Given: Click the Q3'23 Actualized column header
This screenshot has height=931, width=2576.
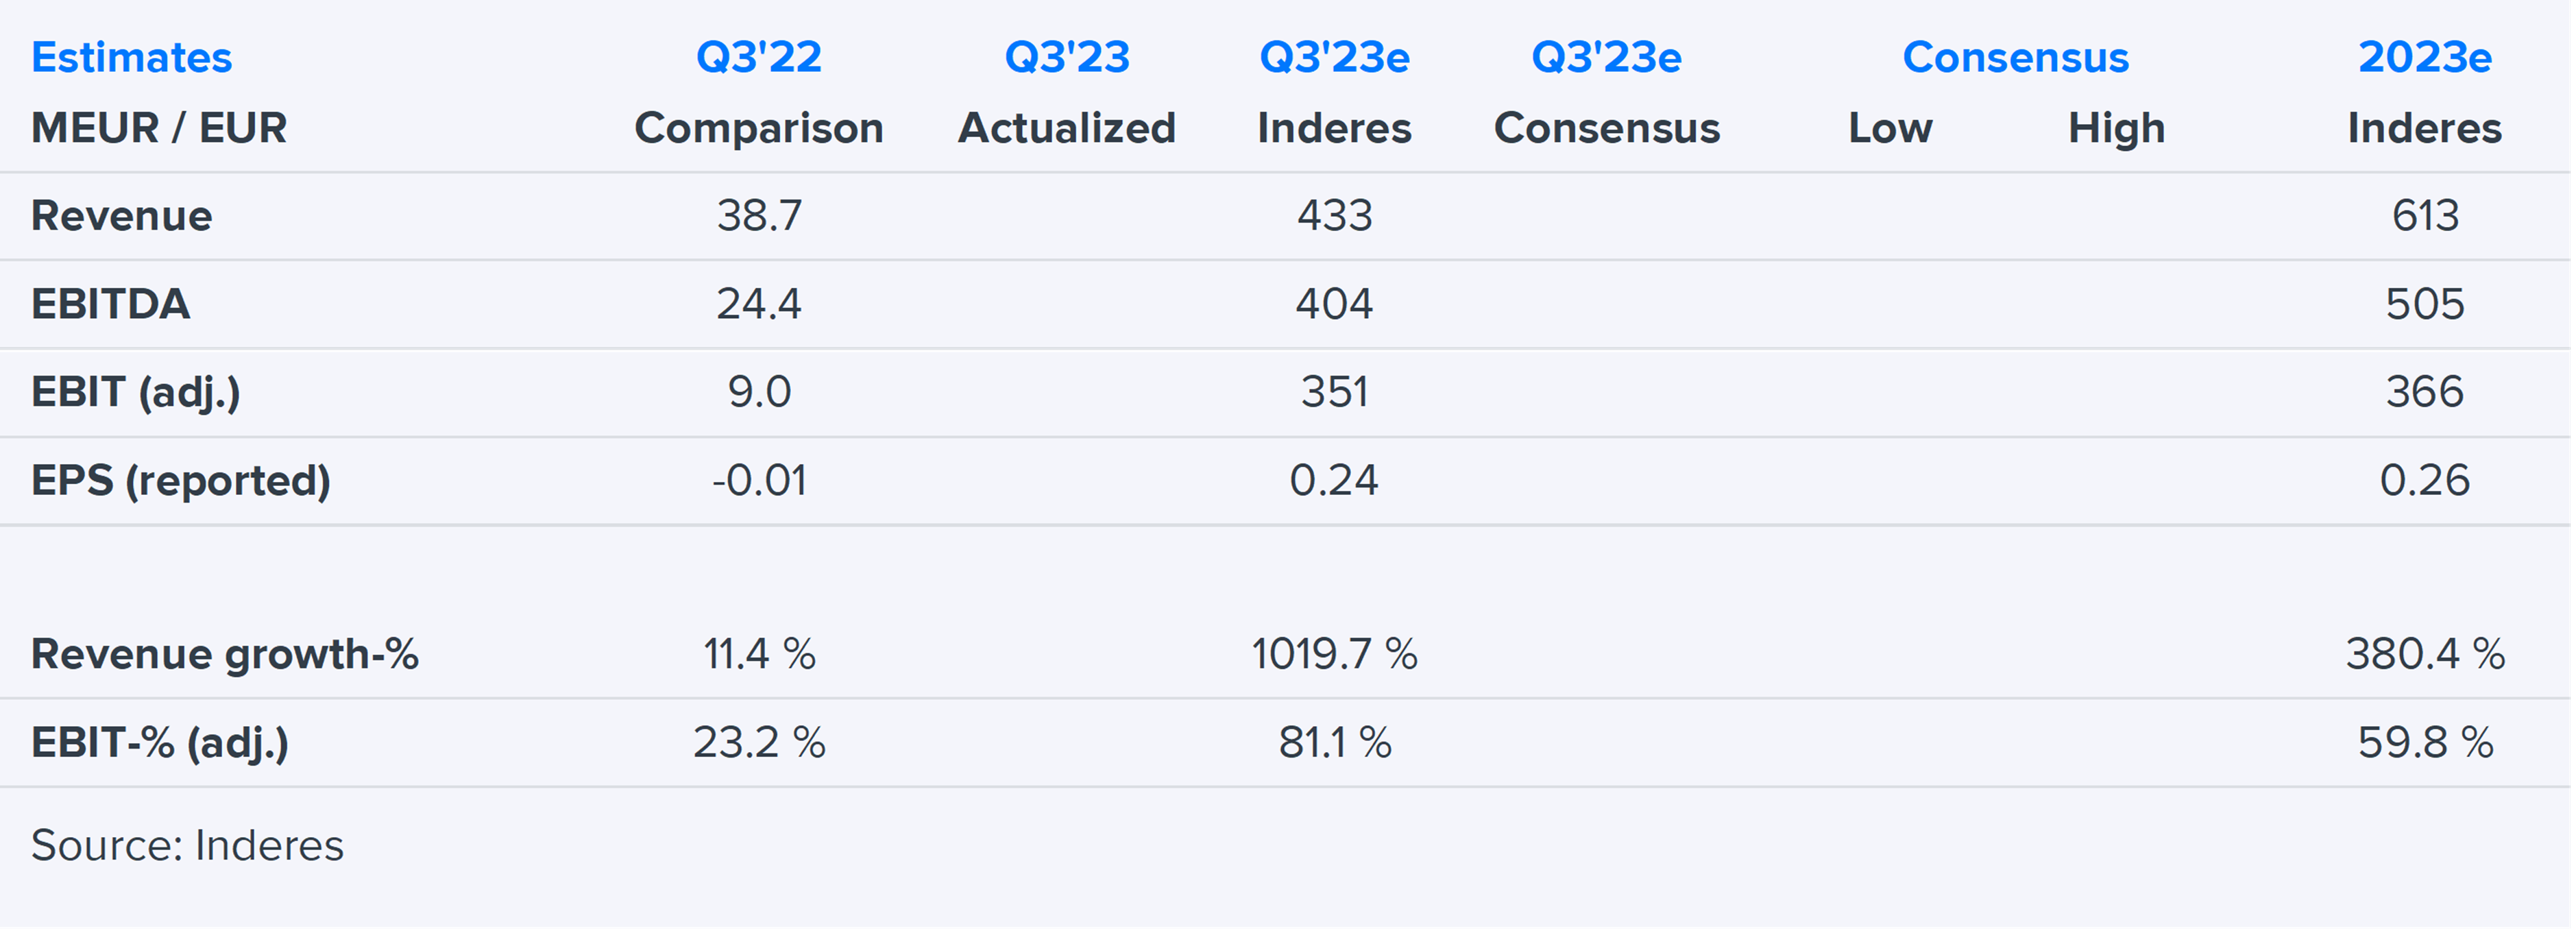Looking at the screenshot, I should 1066,57.
